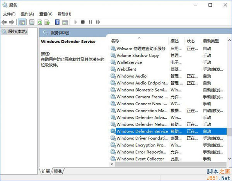Select Windows Biometric Servi... service name
Viewport: 232px width, 181px height.
click(x=142, y=90)
